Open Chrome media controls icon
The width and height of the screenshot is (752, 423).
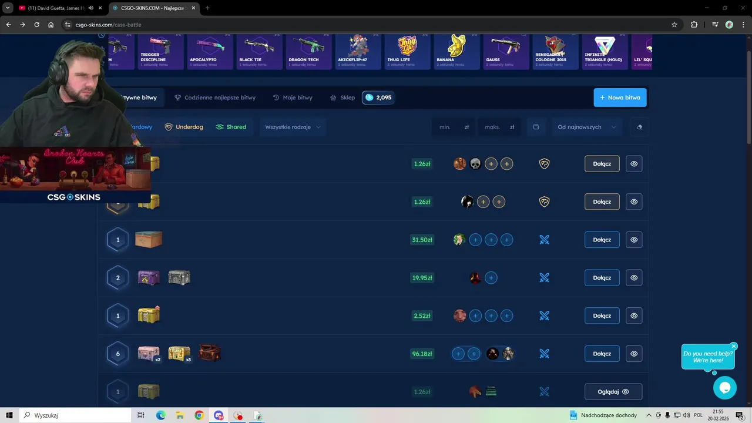click(x=715, y=25)
